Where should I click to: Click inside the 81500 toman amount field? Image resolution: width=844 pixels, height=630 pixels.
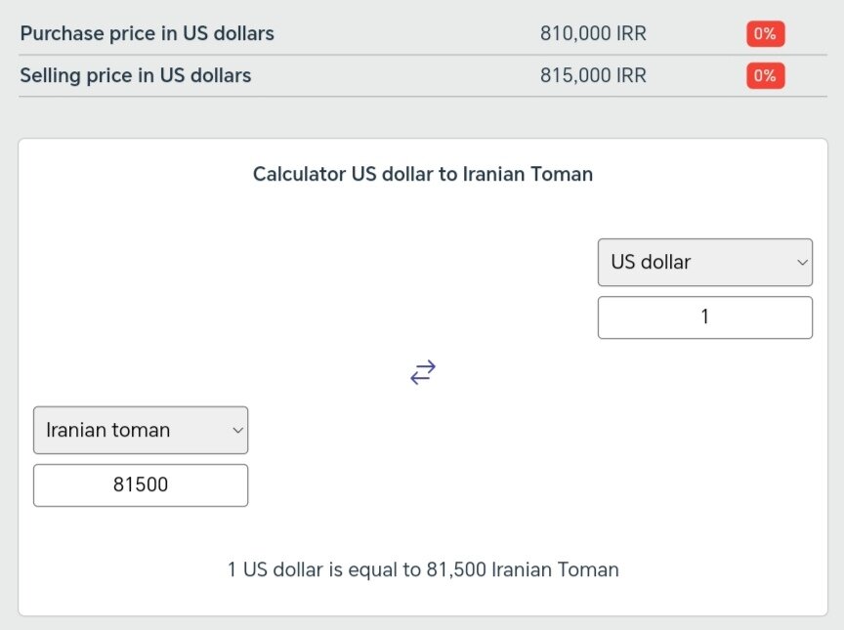140,484
